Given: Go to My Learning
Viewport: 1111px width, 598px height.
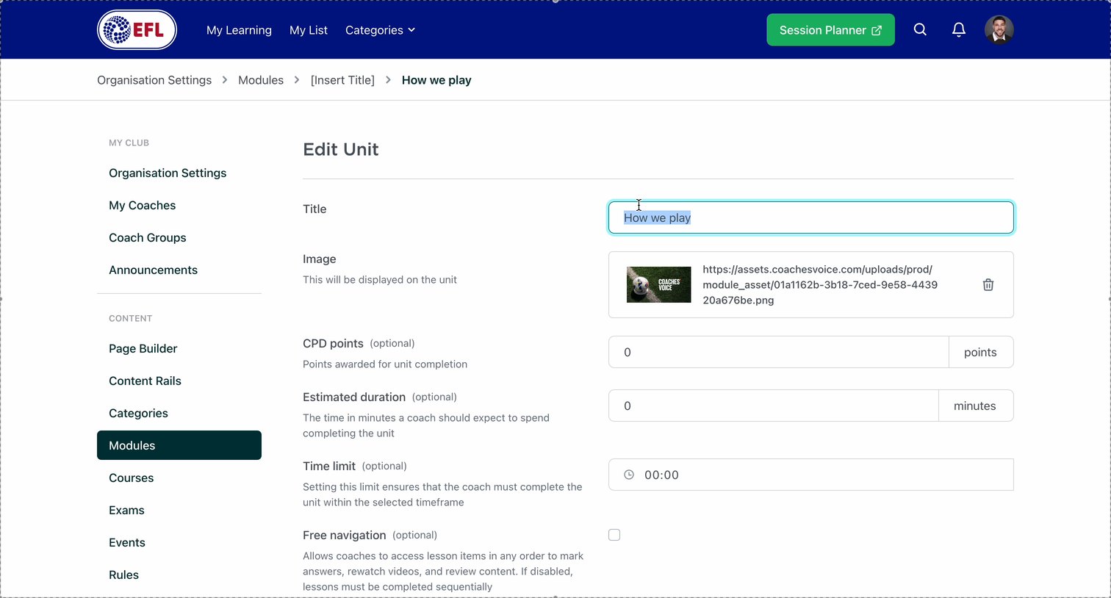Looking at the screenshot, I should tap(239, 30).
